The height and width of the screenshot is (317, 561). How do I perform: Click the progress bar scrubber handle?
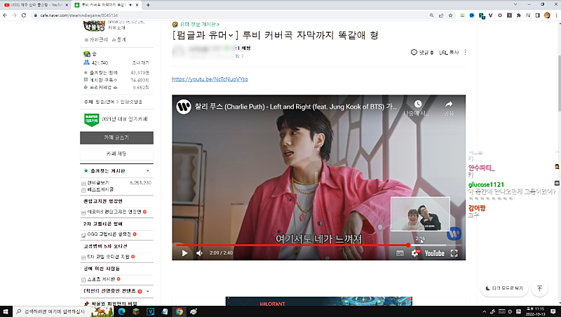[x=408, y=245]
